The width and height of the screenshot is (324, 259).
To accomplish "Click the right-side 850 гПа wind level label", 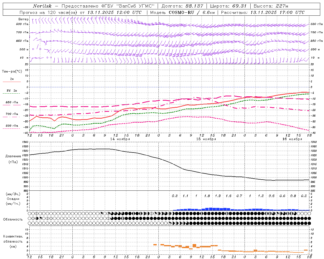I will [x=317, y=41].
